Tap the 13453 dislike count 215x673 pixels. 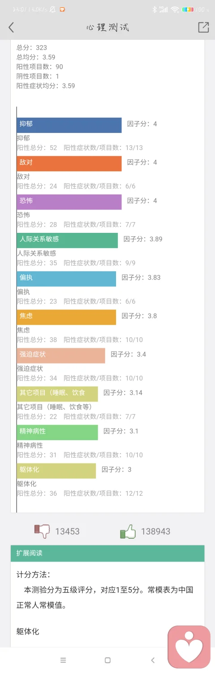point(67,532)
